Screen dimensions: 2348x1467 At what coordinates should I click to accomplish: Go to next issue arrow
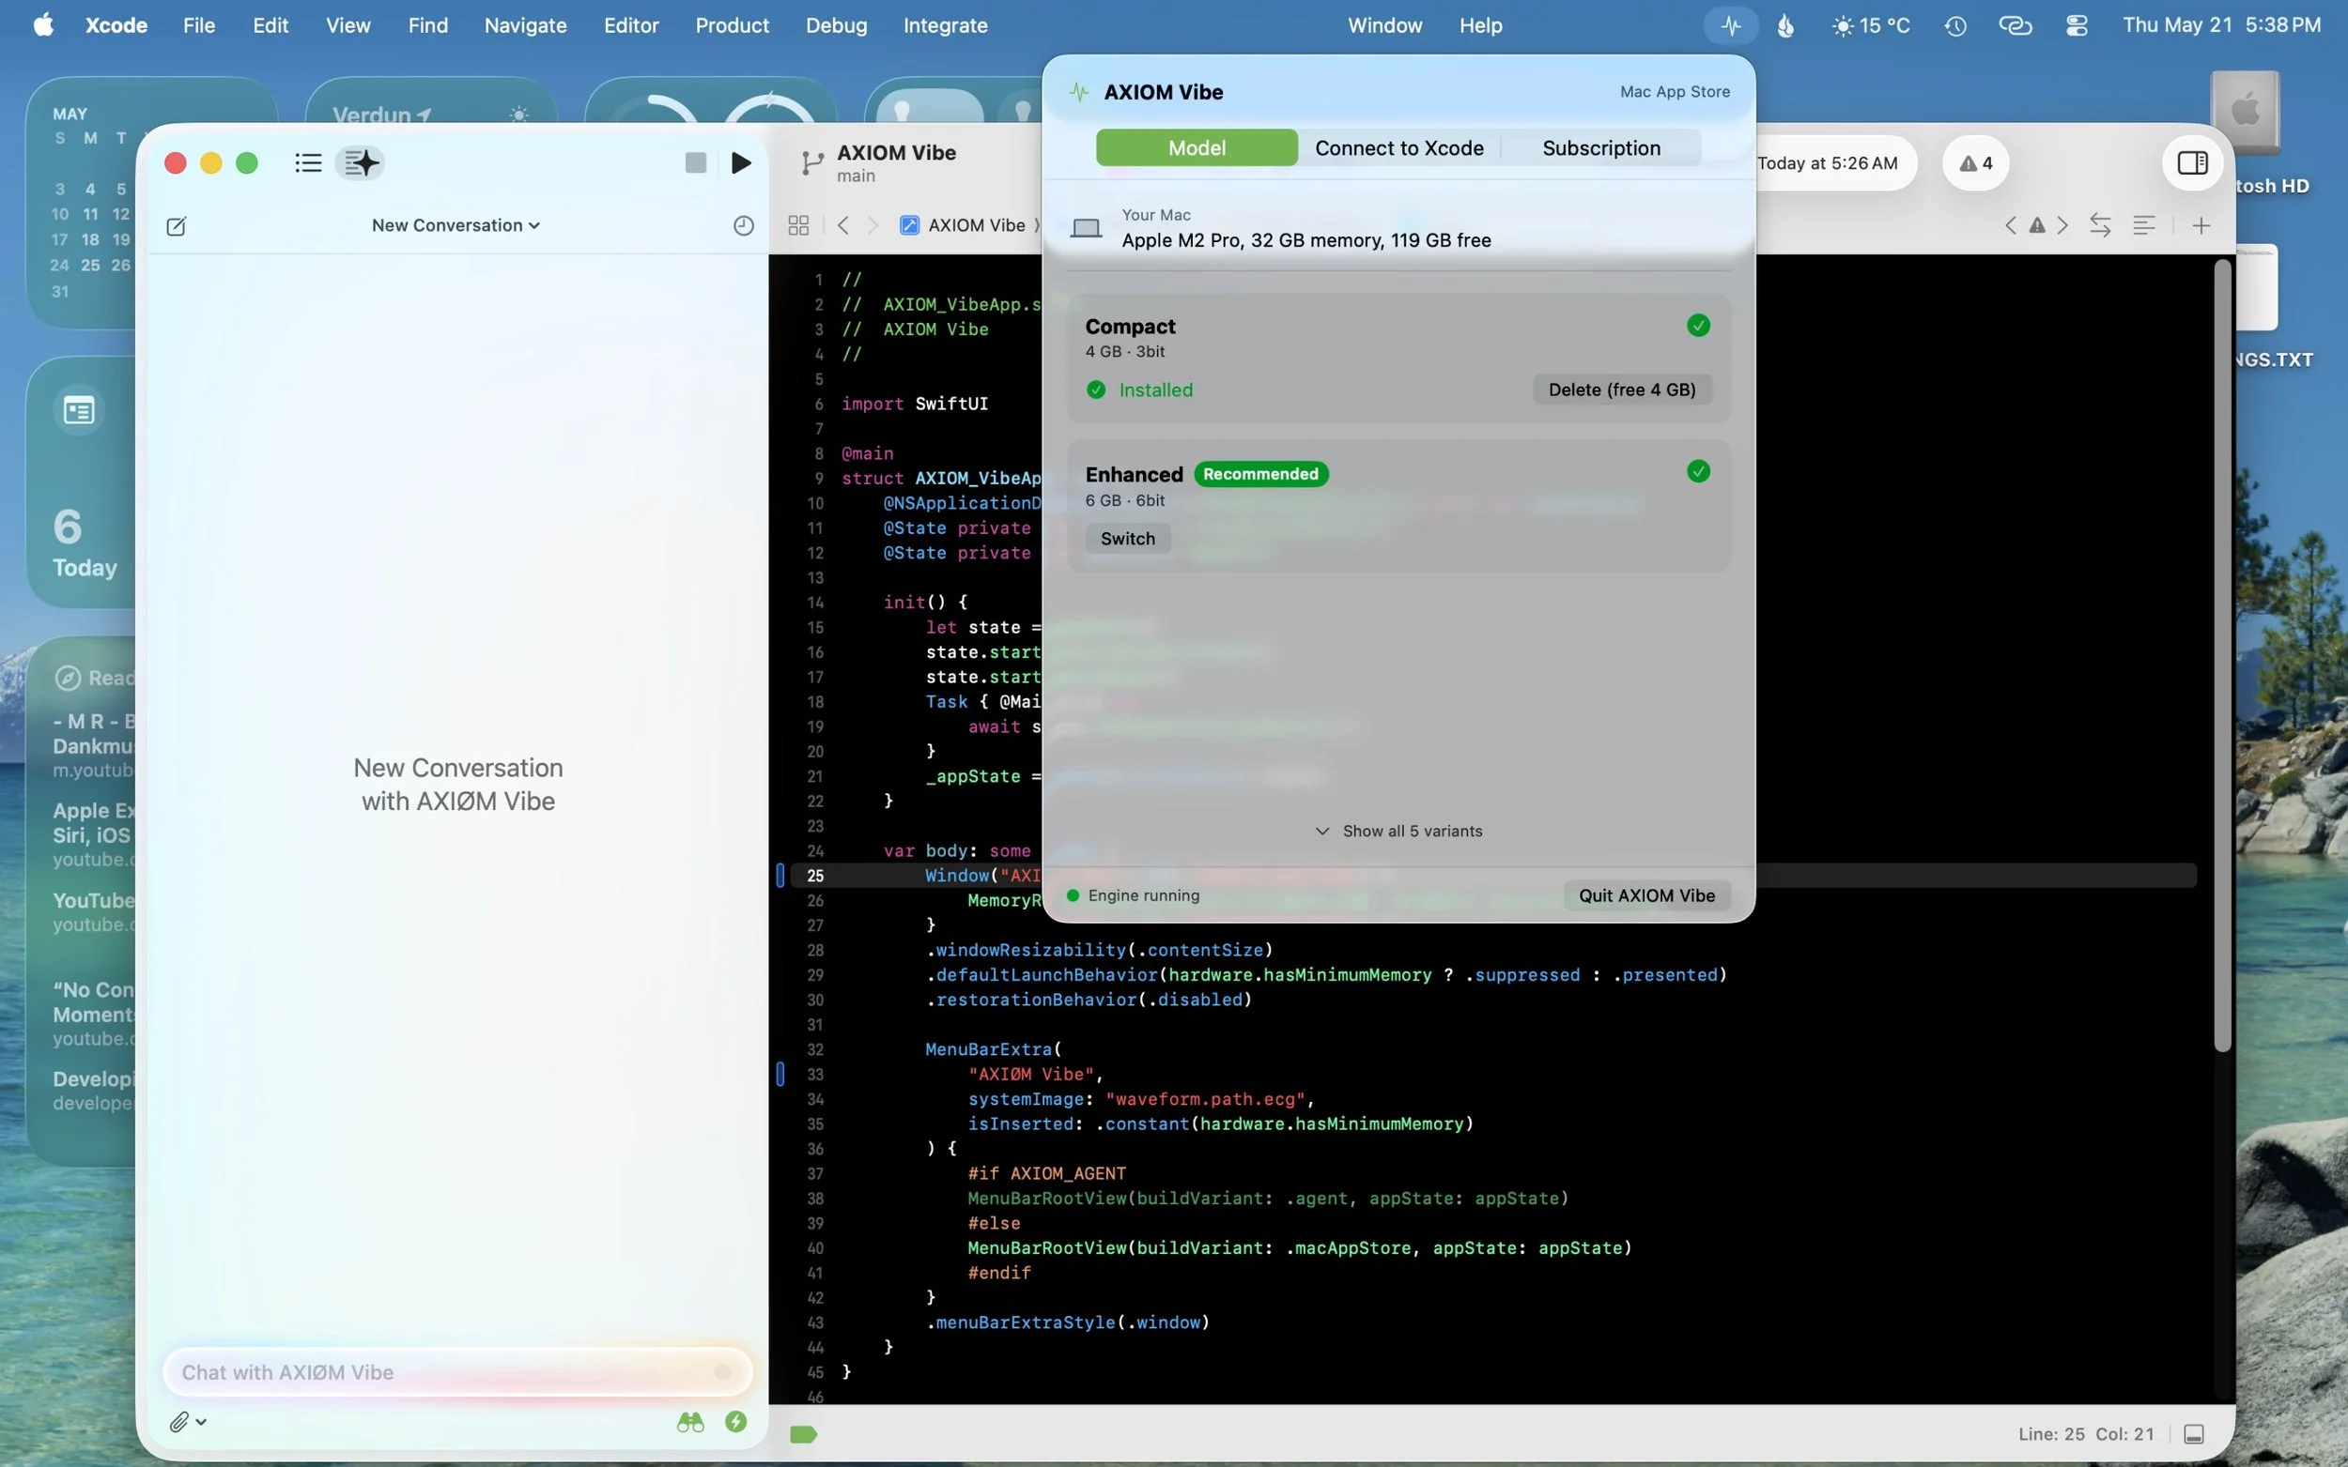coord(2062,225)
